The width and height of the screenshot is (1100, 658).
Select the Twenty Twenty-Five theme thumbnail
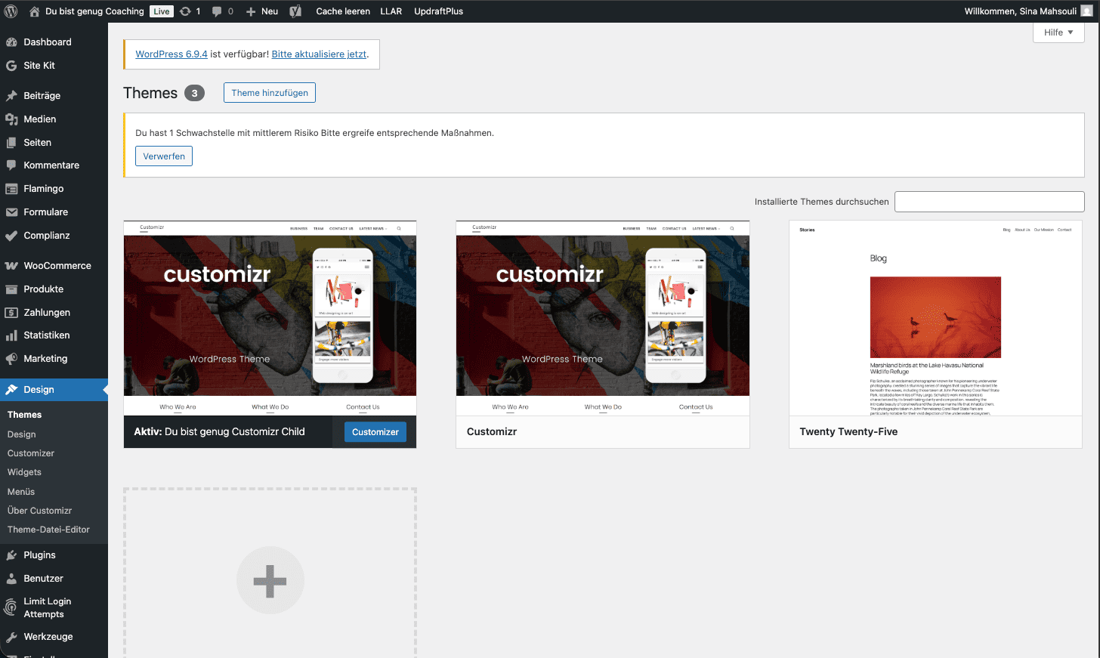click(935, 318)
